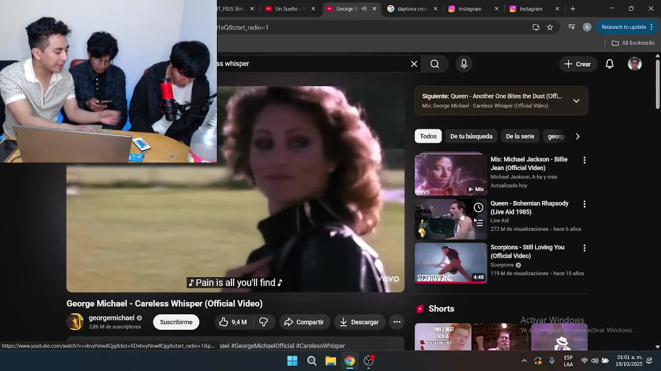Click the video title George Michael - Careless Whisper
Viewport: 661px width, 371px height.
165,303
